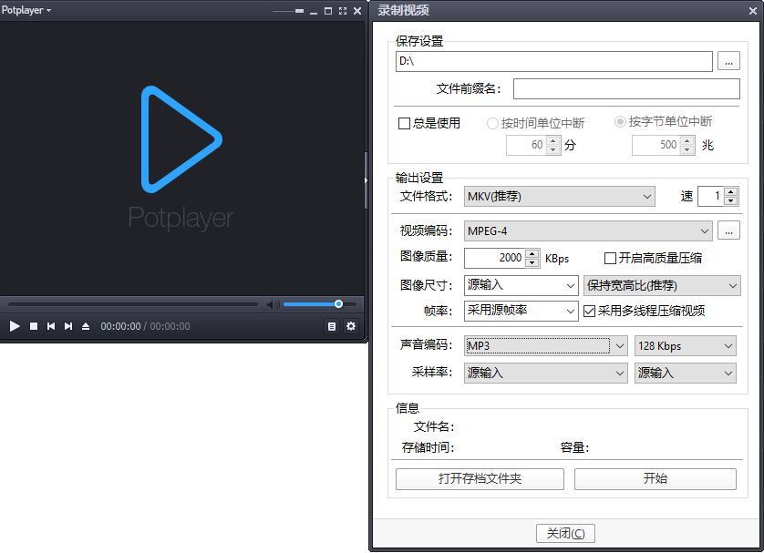Select the 按时间单位中断 radio button
This screenshot has width=764, height=553.
493,123
